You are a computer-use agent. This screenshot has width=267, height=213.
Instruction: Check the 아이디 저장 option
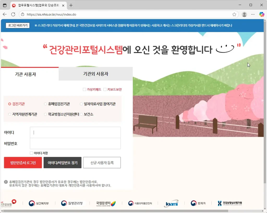pos(32,153)
